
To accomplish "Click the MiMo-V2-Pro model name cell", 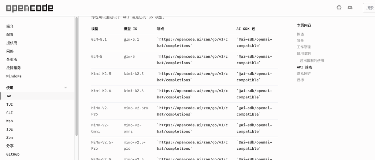I will click(x=100, y=111).
